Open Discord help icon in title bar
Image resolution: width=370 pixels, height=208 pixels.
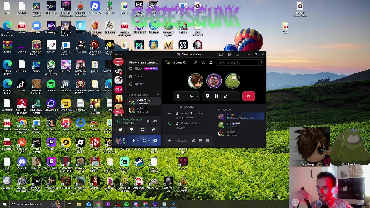[229, 55]
